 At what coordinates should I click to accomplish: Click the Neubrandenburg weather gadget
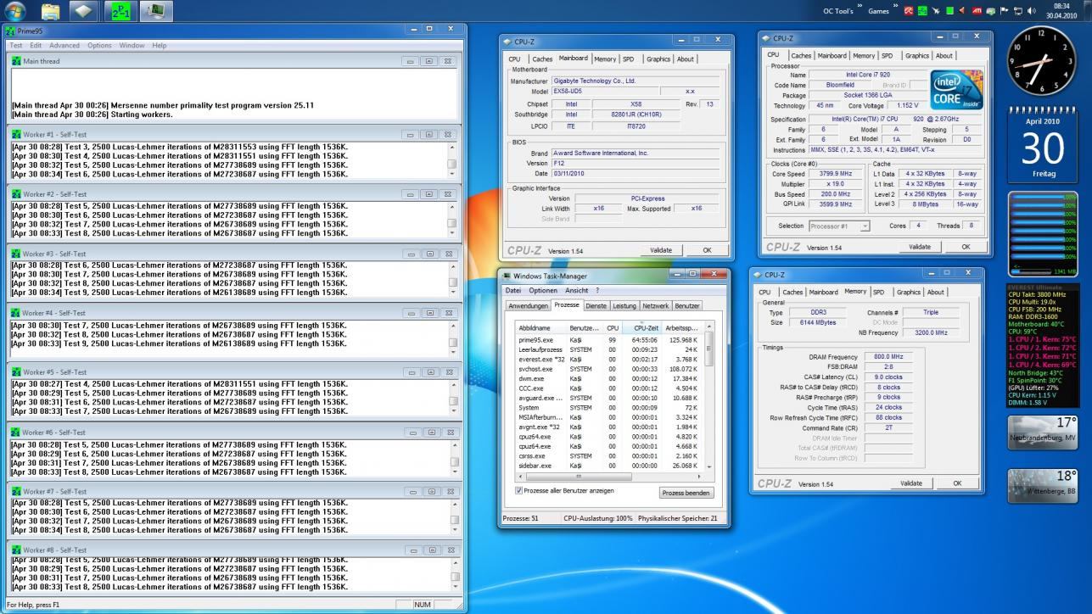[x=1042, y=432]
